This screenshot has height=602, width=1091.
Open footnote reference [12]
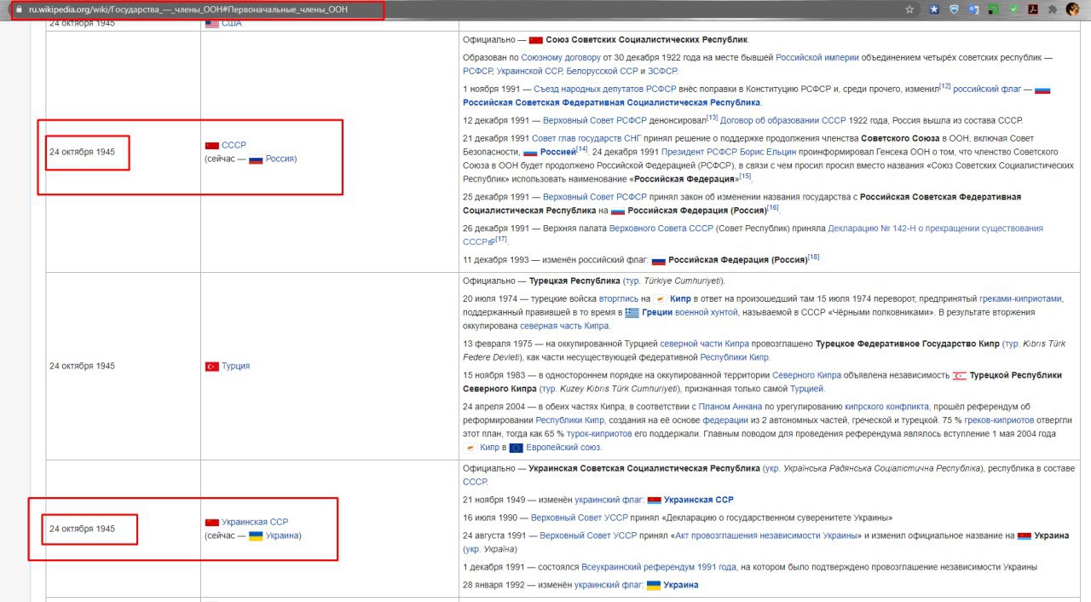pos(944,86)
